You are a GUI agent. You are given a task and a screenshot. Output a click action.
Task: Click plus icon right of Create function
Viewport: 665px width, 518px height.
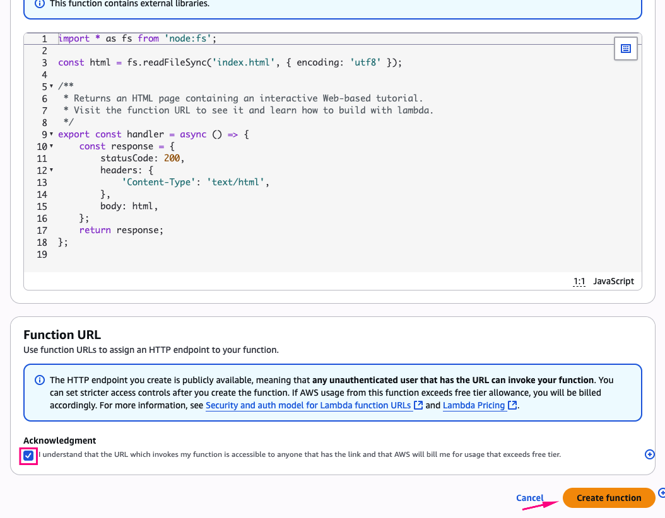661,493
